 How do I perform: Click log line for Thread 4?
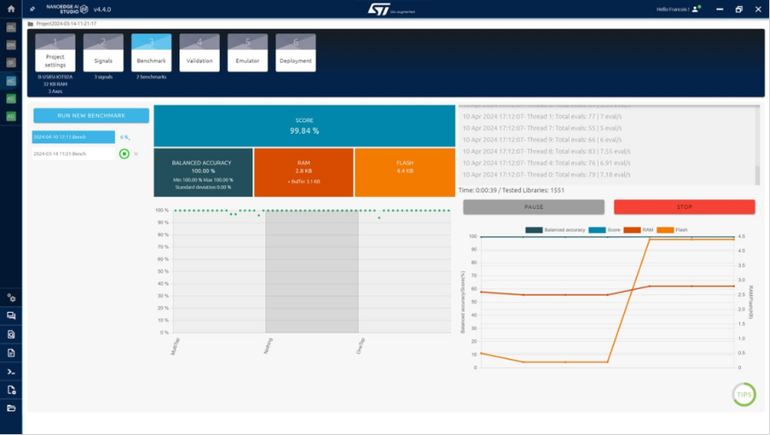pos(547,163)
